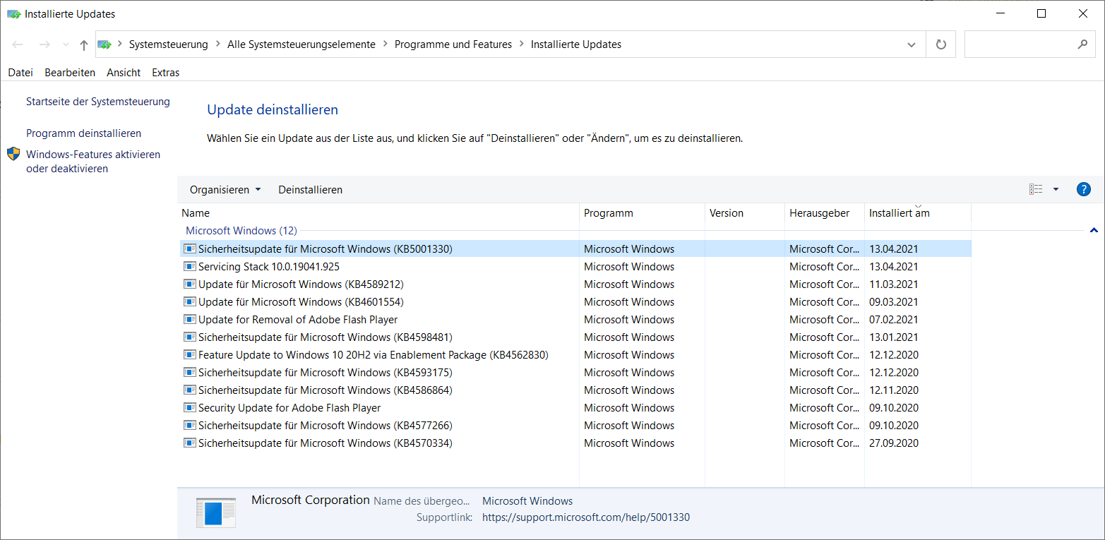Click the date 11.03.2021

click(x=894, y=284)
